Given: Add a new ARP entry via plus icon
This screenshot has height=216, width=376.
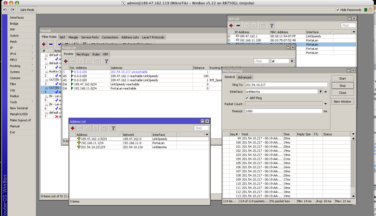Looking at the screenshot, I should [x=231, y=25].
